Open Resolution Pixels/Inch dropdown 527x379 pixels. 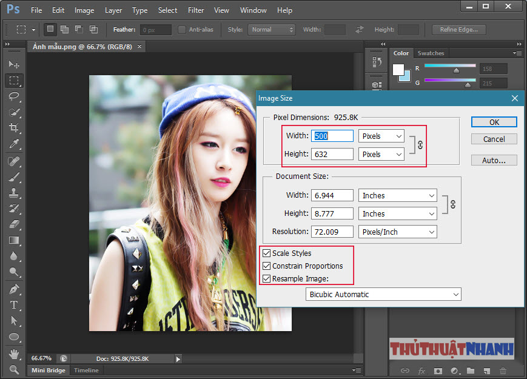click(x=398, y=232)
